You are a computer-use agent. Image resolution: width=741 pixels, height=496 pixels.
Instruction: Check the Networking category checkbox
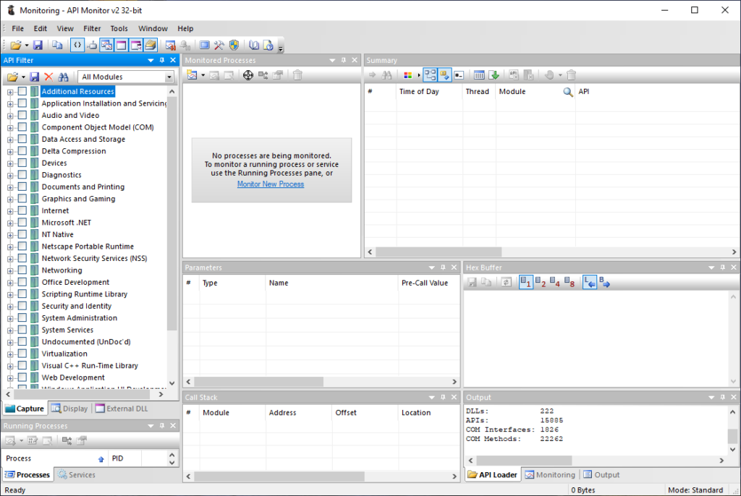coord(22,270)
